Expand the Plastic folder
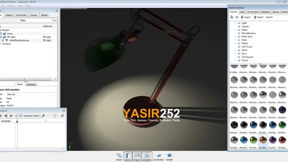The height and width of the screenshot is (162, 288). pos(235,43)
